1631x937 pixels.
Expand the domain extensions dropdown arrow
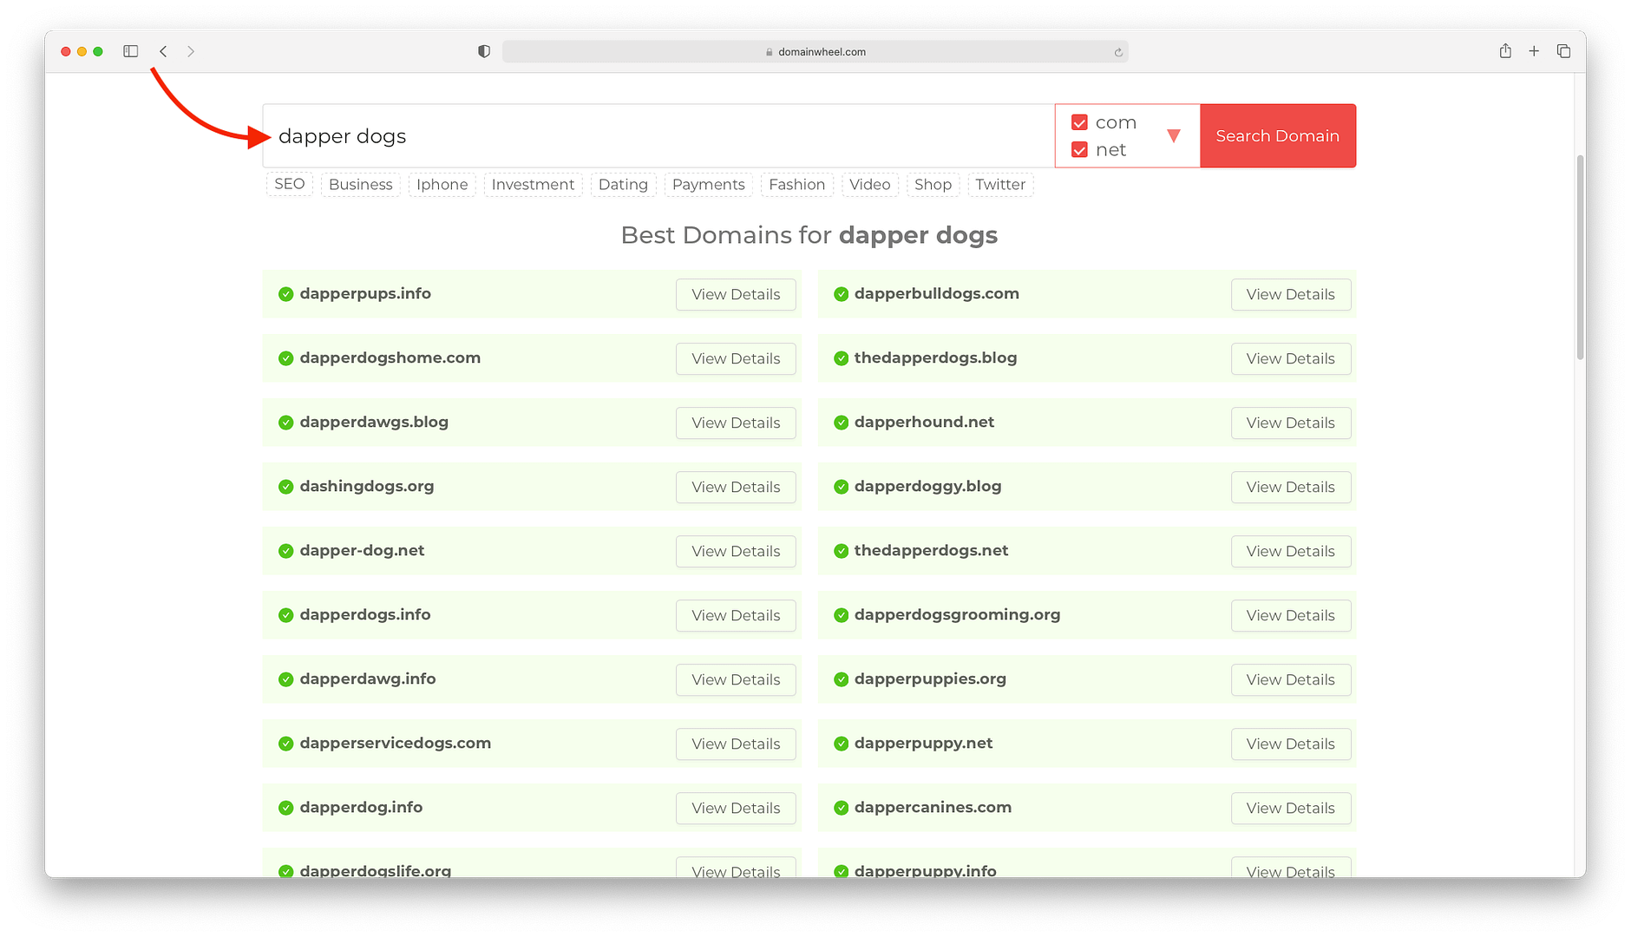(1174, 135)
